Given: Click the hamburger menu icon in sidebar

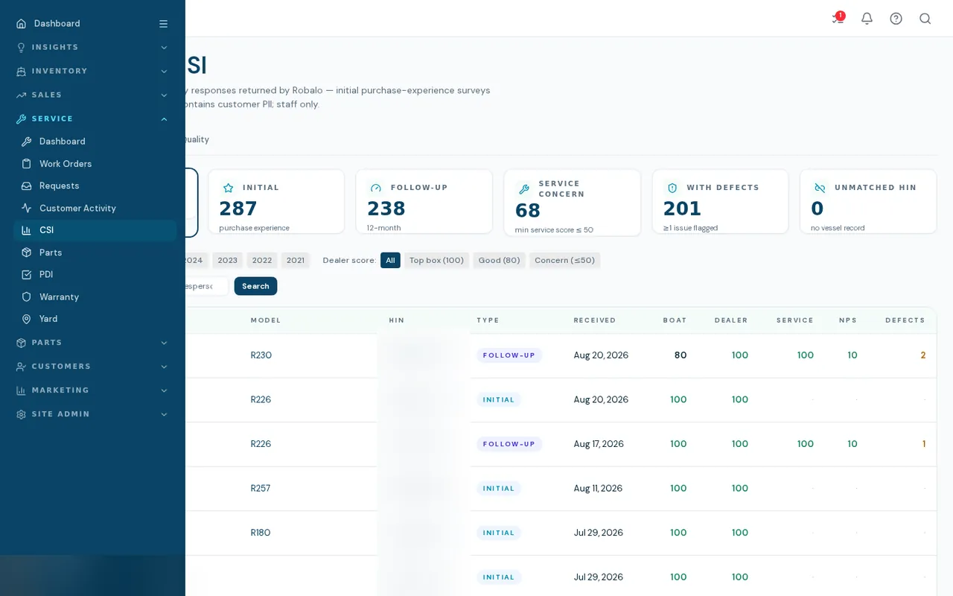Looking at the screenshot, I should point(163,24).
